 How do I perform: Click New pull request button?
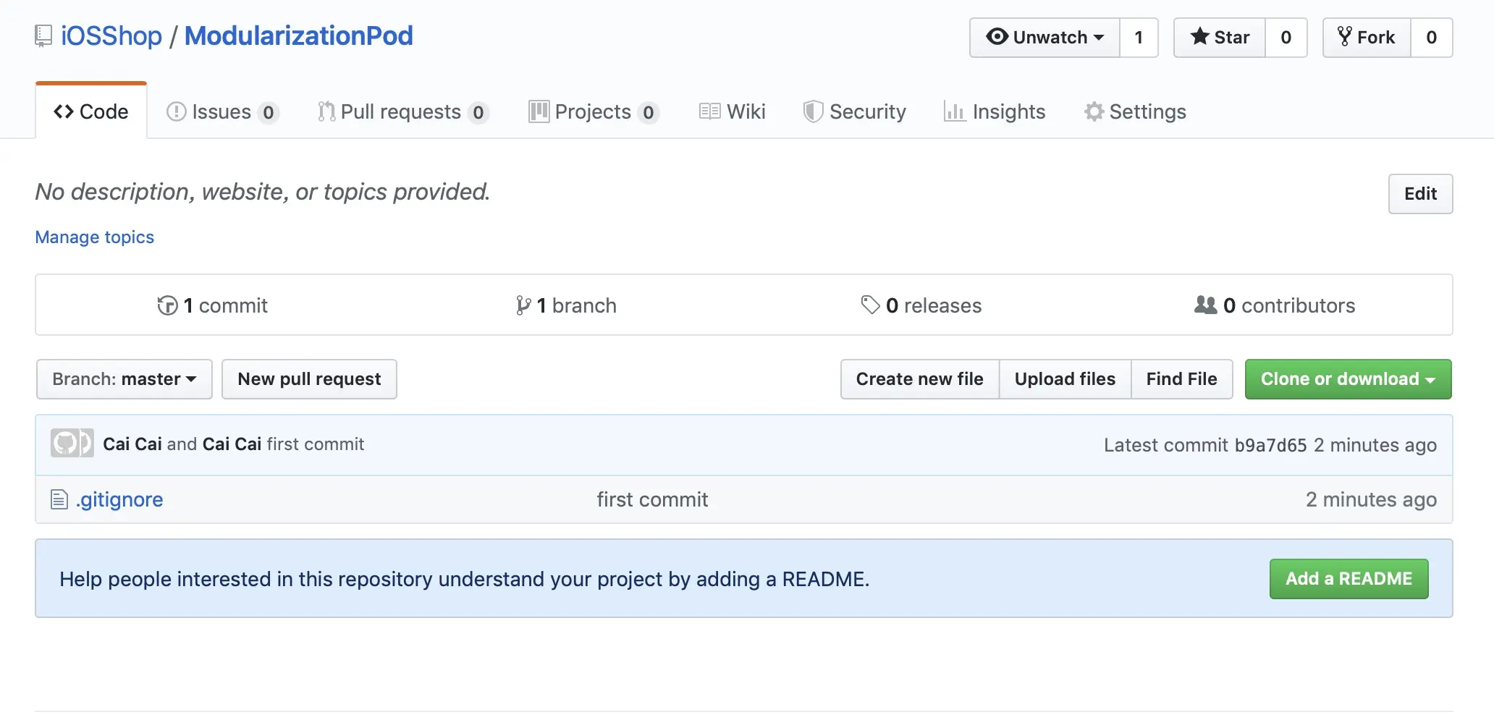coord(309,379)
